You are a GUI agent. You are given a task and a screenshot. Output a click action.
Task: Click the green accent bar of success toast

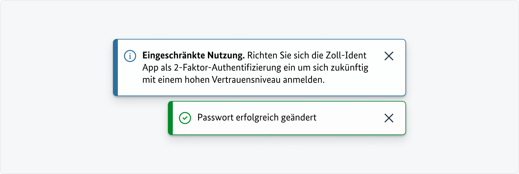click(x=170, y=118)
